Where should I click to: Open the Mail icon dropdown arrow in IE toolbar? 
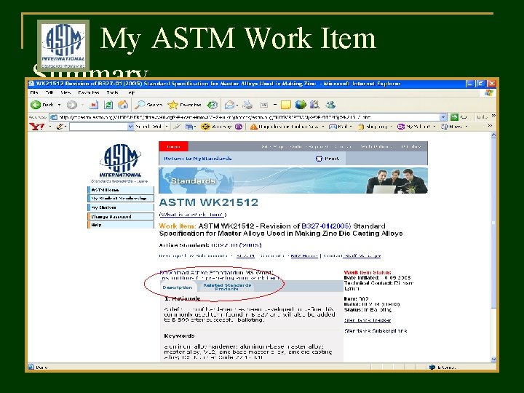[x=237, y=105]
